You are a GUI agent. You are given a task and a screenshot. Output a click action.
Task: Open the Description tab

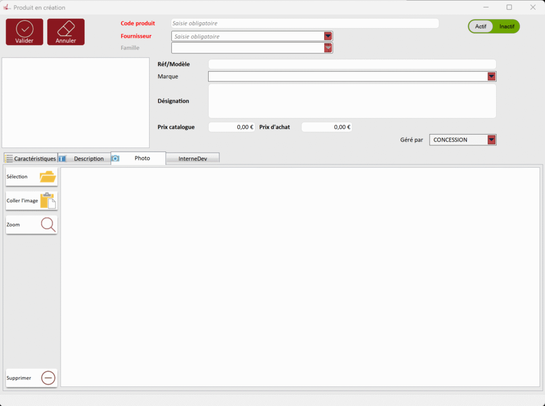pos(85,159)
